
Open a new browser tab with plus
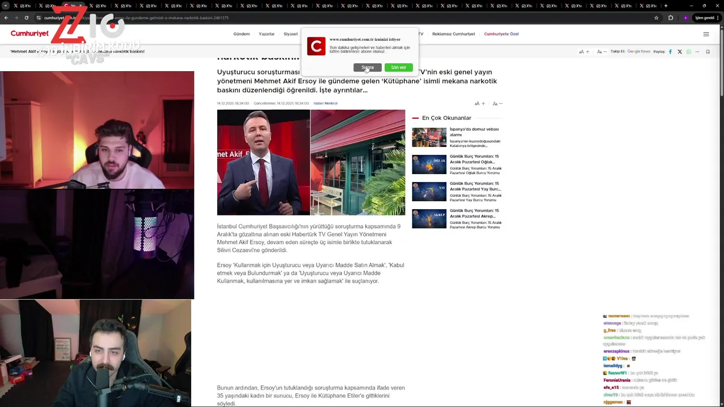pyautogui.click(x=666, y=6)
